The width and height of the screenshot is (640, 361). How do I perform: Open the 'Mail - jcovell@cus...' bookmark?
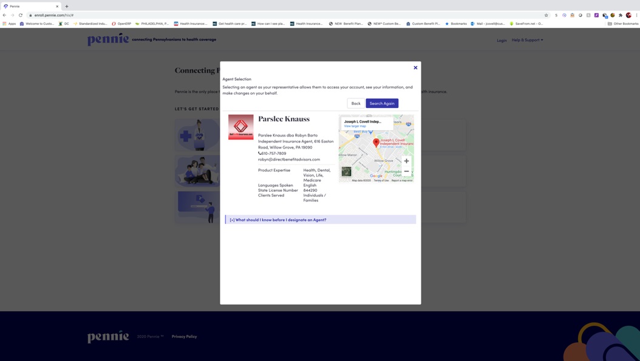point(488,24)
